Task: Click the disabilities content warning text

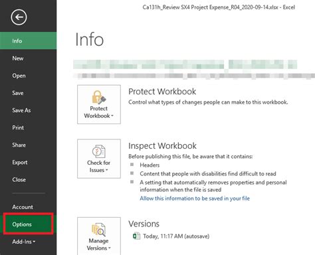Action: tap(208, 174)
